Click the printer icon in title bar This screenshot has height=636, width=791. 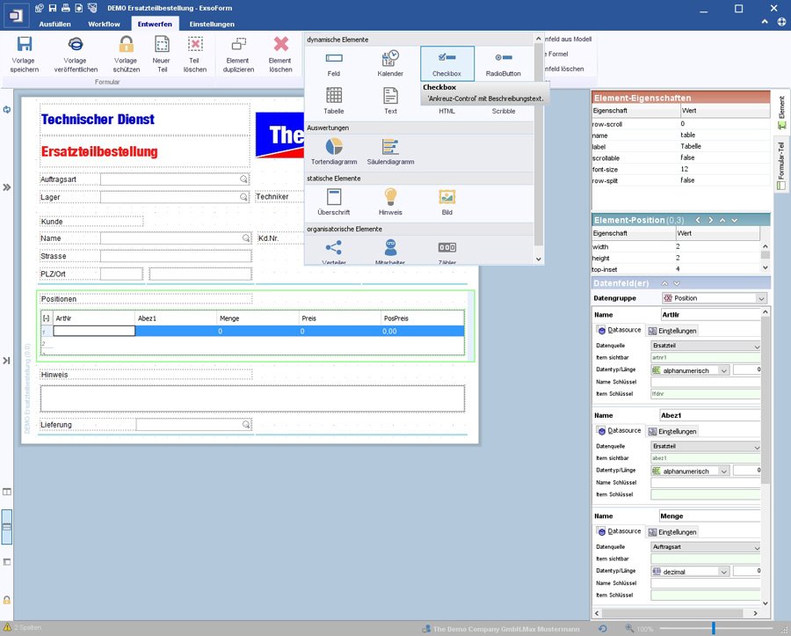(x=66, y=8)
